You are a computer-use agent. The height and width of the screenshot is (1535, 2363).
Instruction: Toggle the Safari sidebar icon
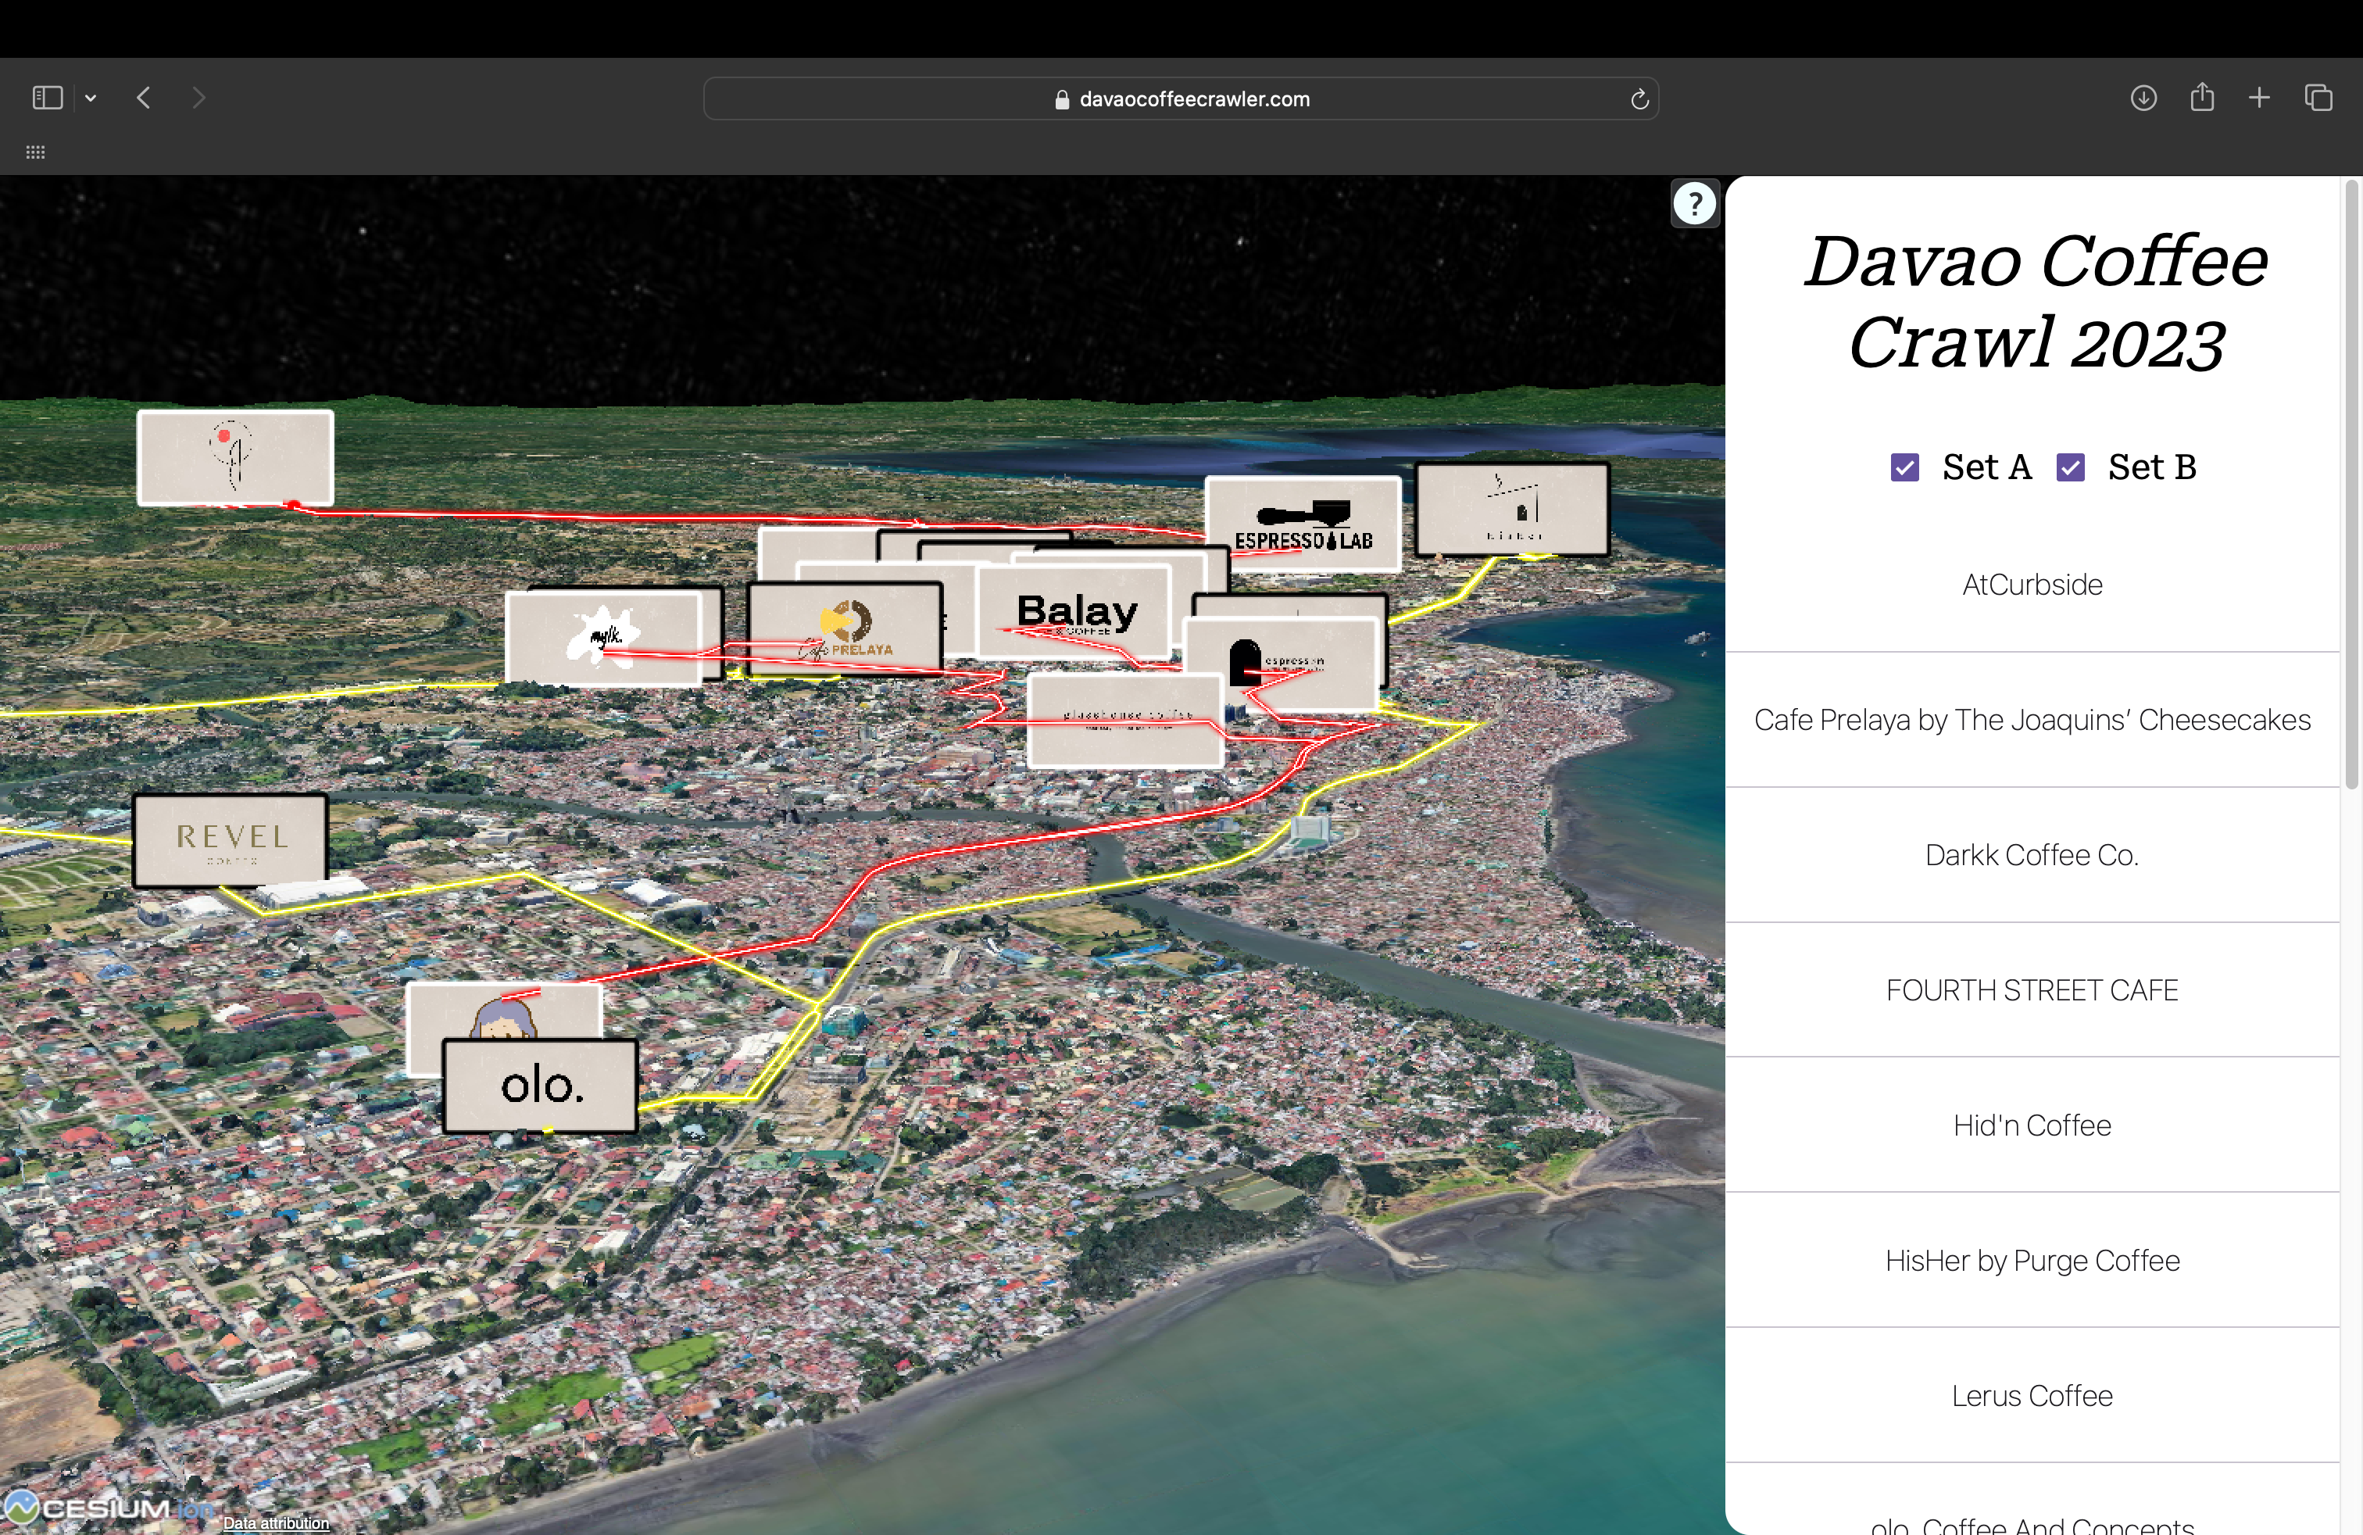click(47, 97)
